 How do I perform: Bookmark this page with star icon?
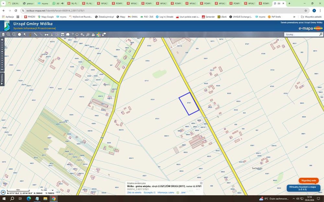[306, 11]
